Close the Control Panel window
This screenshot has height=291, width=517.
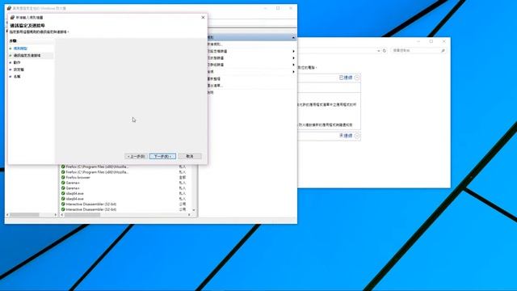point(443,41)
